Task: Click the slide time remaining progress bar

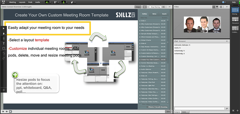Action: pos(153,107)
